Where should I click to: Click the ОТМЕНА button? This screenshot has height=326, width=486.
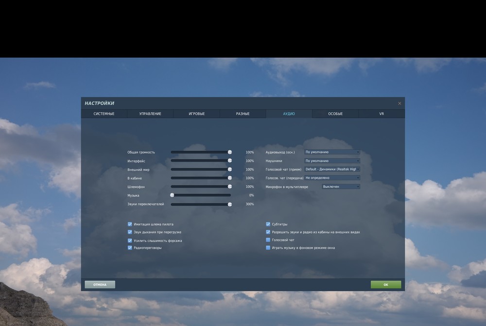[x=100, y=285]
